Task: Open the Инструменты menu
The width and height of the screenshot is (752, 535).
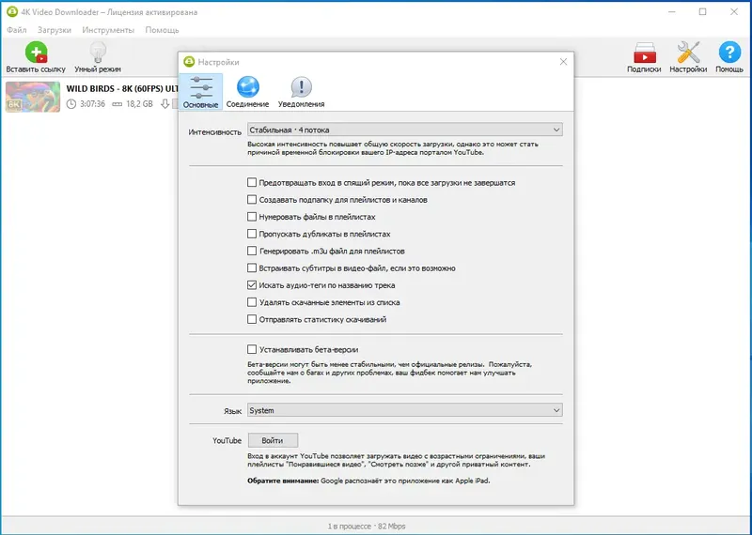Action: tap(108, 30)
